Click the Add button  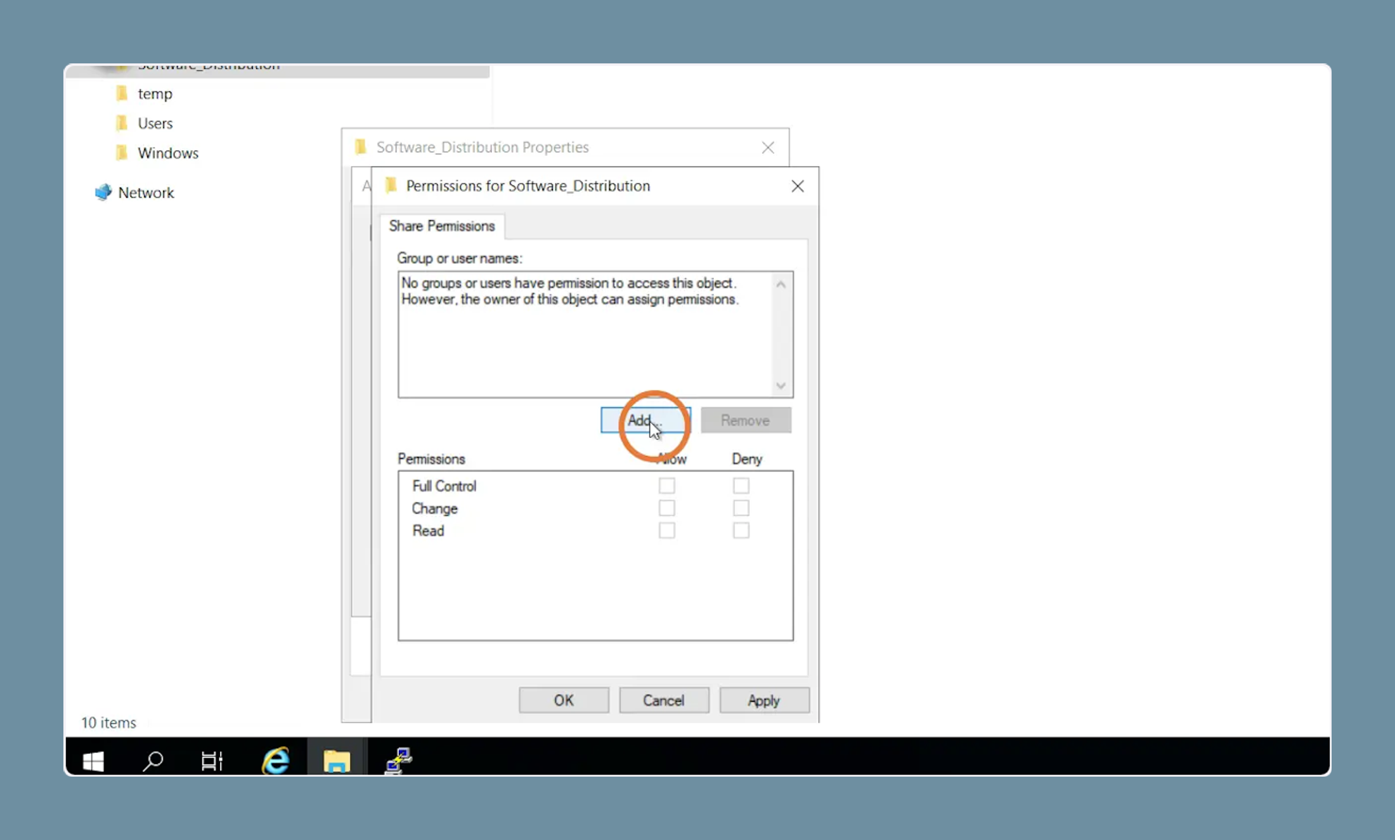coord(645,420)
